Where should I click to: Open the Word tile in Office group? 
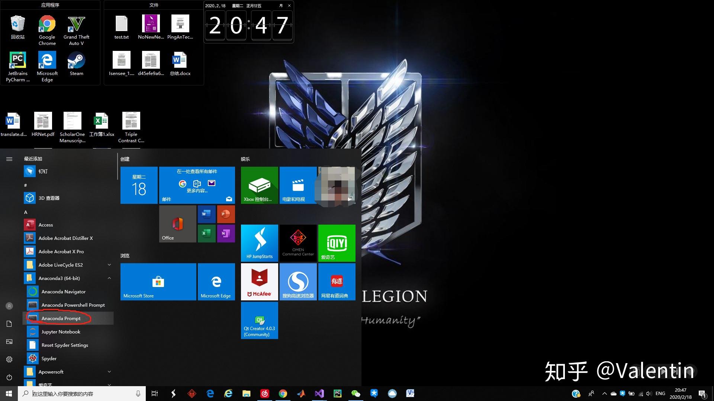click(x=206, y=214)
